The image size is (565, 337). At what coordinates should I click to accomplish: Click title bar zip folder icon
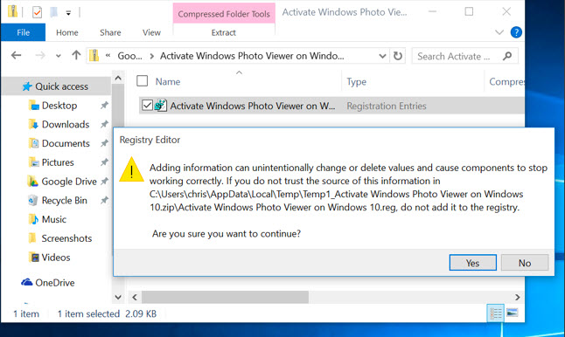point(12,11)
